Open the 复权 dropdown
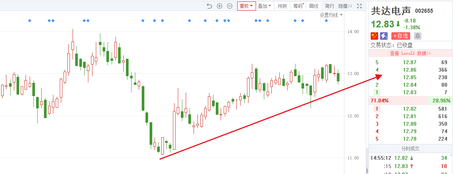The height and width of the screenshot is (174, 453). pos(246,6)
